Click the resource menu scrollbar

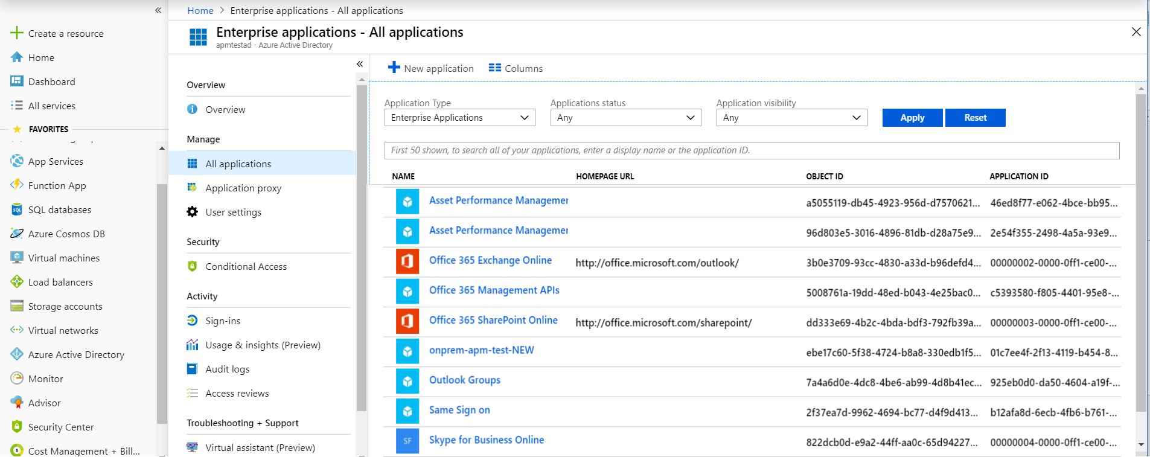[362, 248]
